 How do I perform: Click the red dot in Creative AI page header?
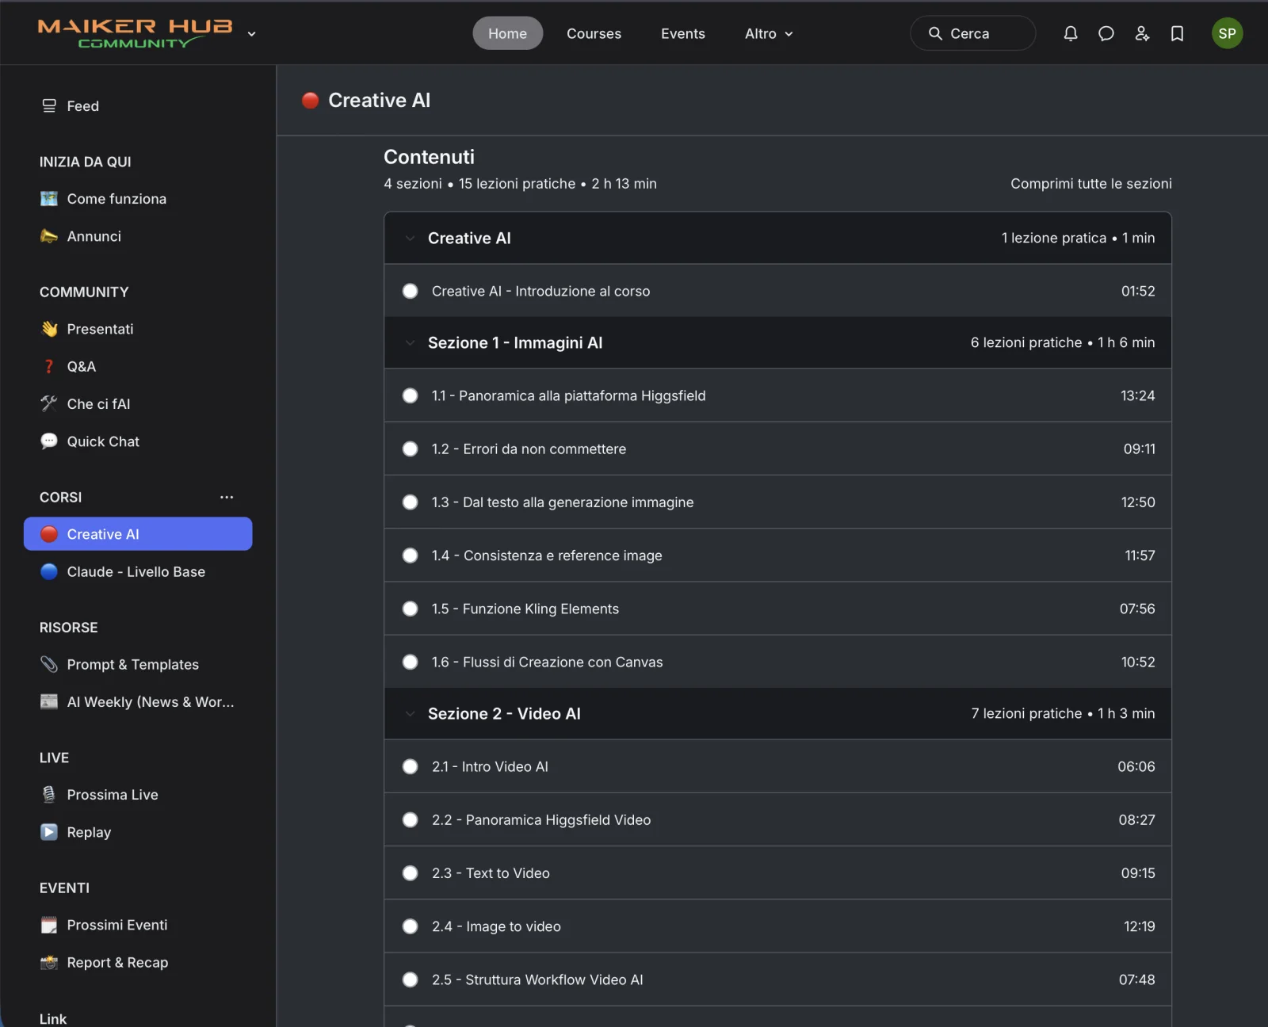(311, 100)
